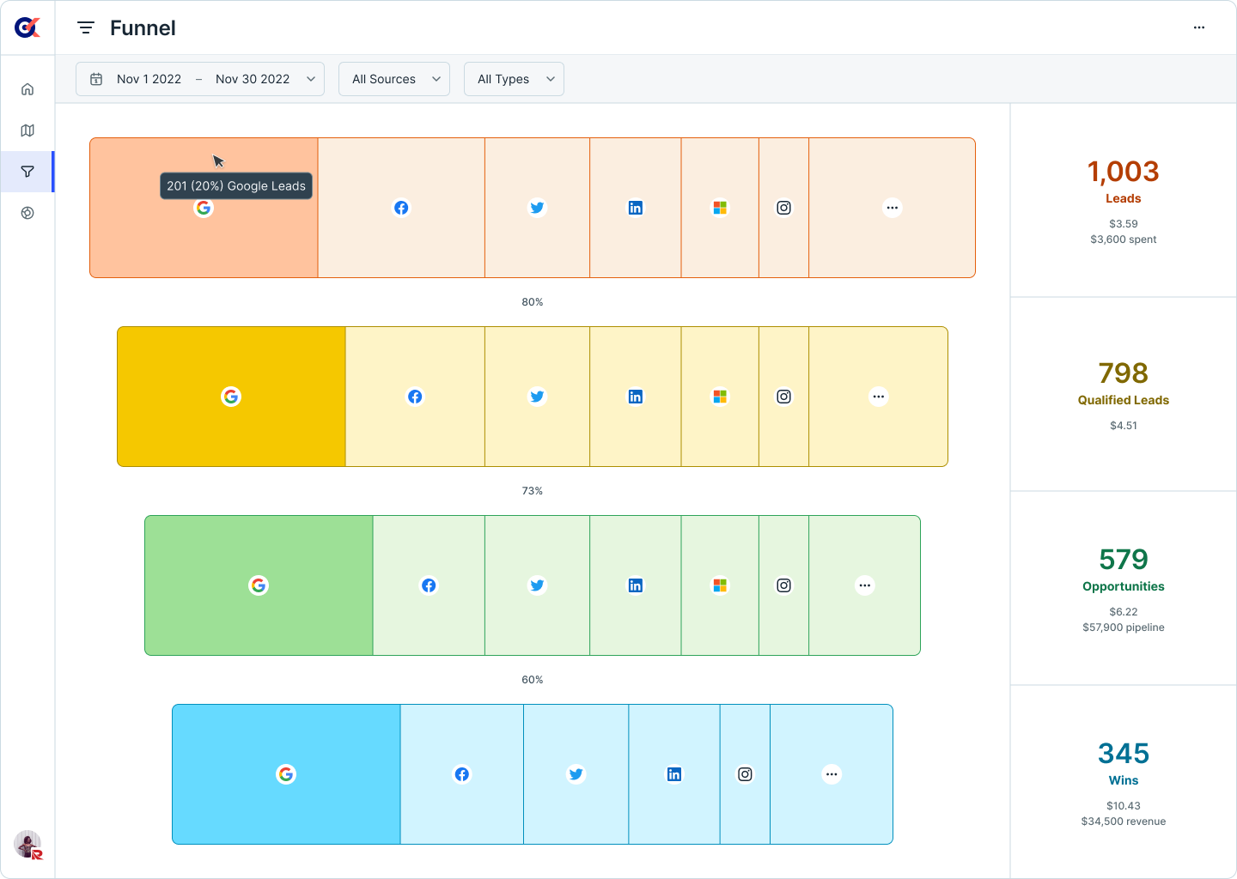Click the home icon in sidebar
Screen dimensions: 1237x879
pyautogui.click(x=27, y=89)
